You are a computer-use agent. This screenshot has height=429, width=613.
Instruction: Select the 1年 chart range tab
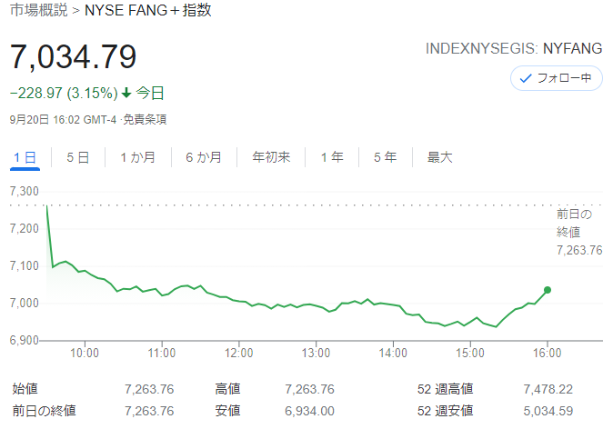click(332, 157)
